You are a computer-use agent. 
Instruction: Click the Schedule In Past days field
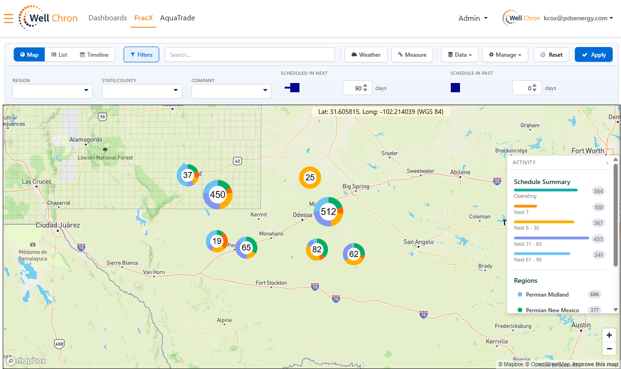pyautogui.click(x=527, y=88)
